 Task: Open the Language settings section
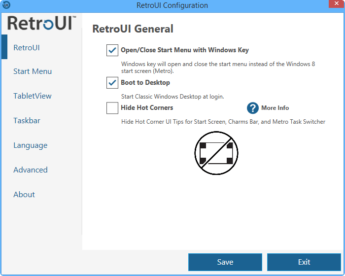coord(31,145)
